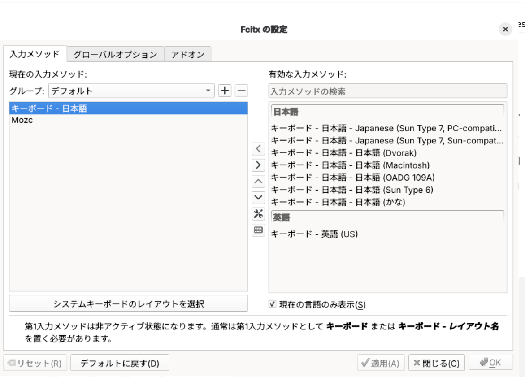Click the リセット(R) button
Image resolution: width=525 pixels, height=377 pixels.
pos(35,363)
